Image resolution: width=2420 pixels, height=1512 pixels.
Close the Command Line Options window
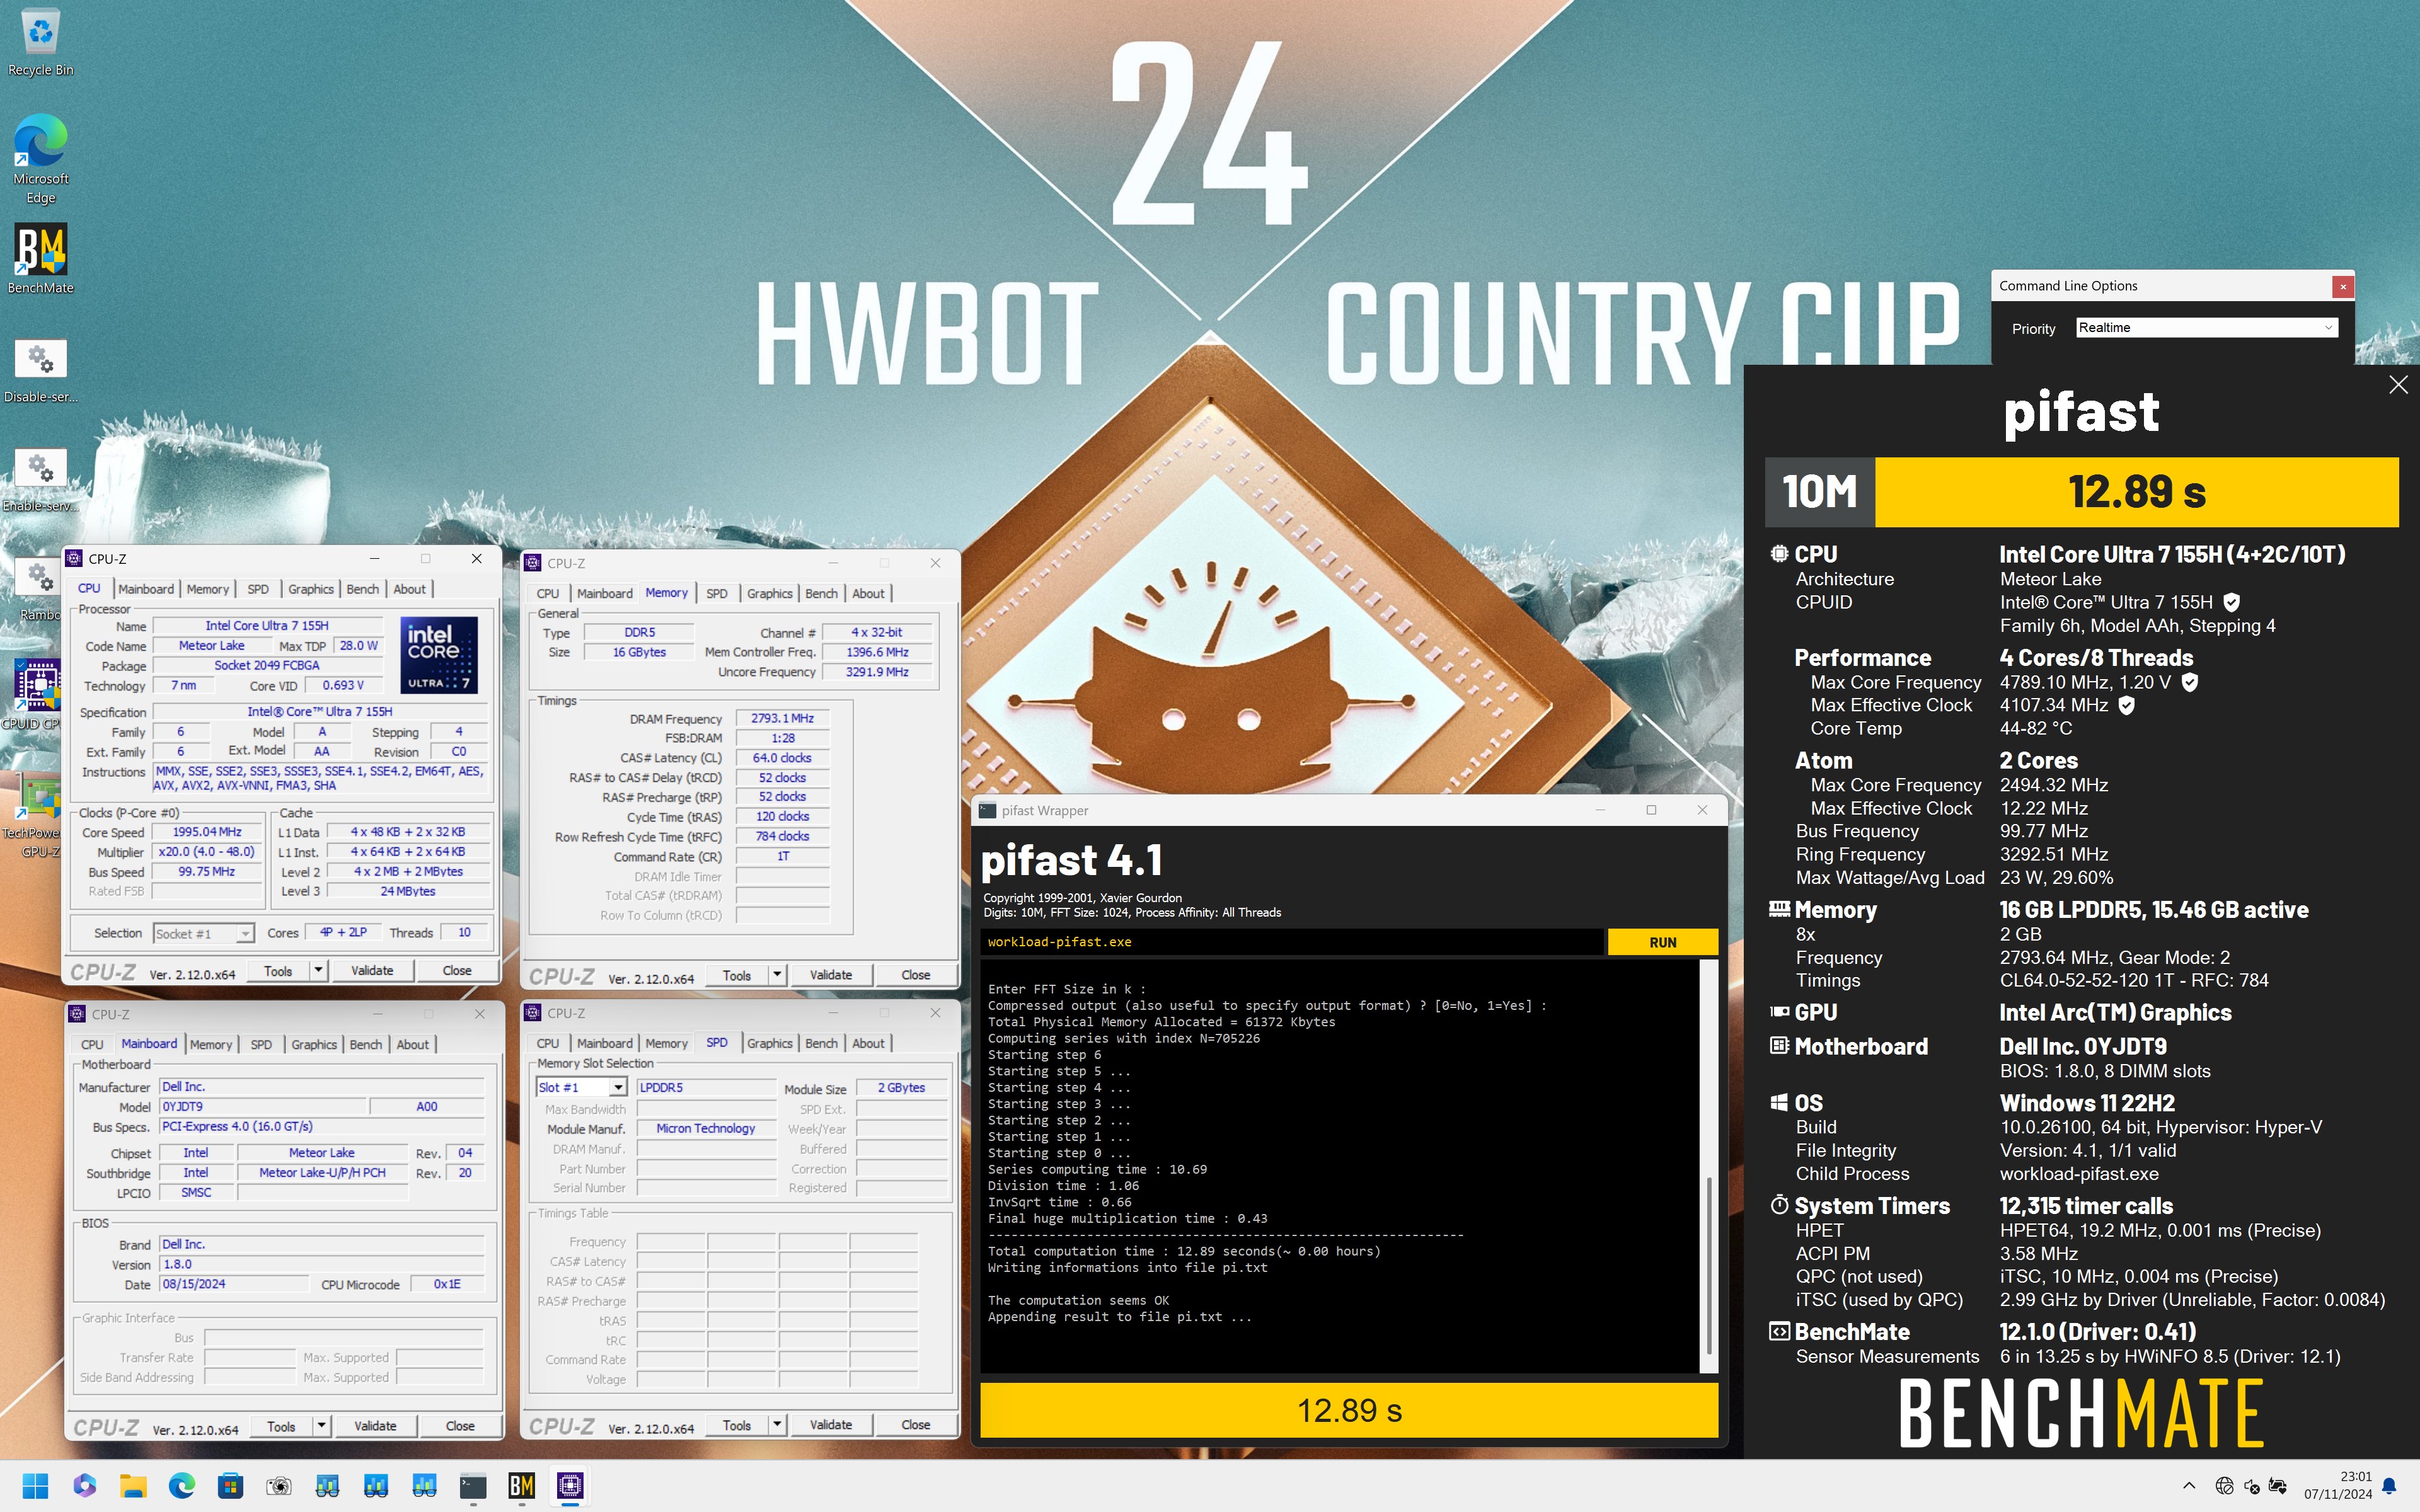click(x=2342, y=286)
